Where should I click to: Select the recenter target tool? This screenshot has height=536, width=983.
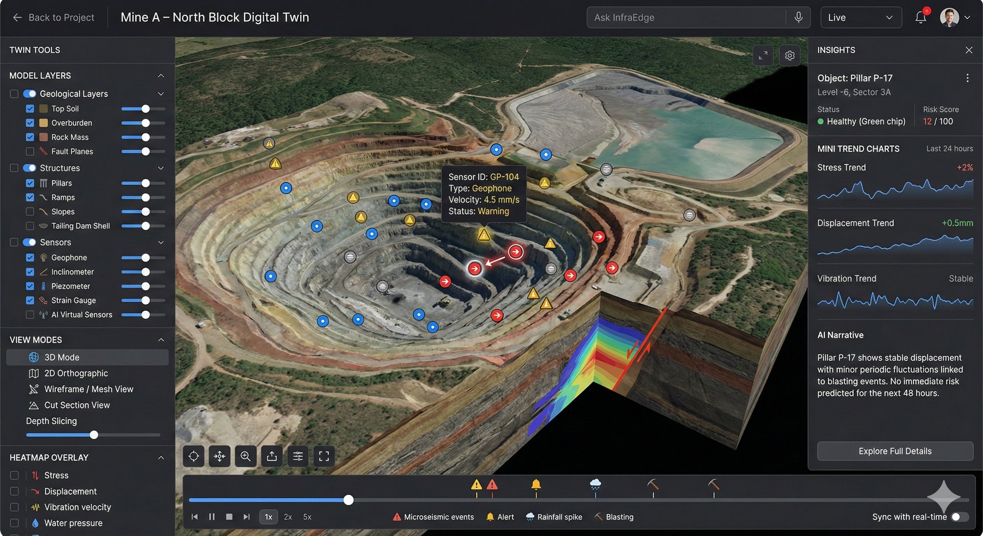coord(194,456)
